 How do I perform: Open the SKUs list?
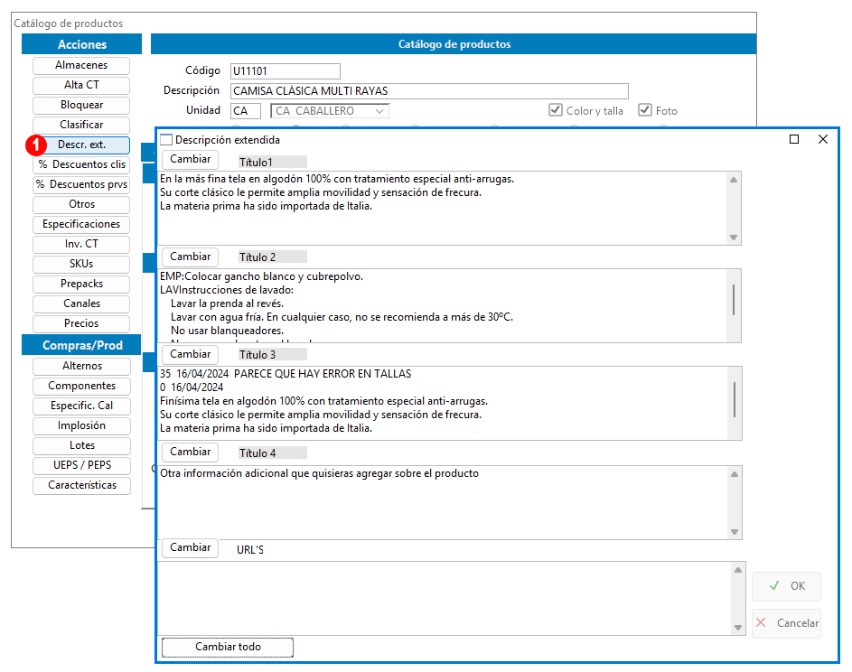(x=81, y=264)
